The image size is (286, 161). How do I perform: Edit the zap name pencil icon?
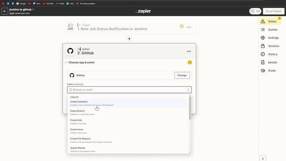click(33, 9)
